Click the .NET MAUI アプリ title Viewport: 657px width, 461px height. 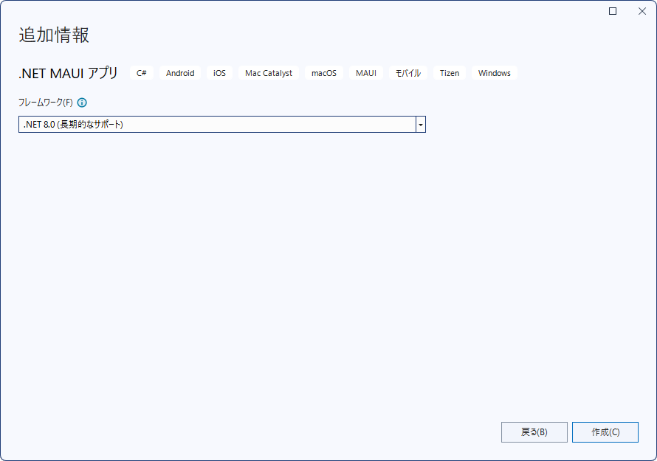click(x=69, y=73)
